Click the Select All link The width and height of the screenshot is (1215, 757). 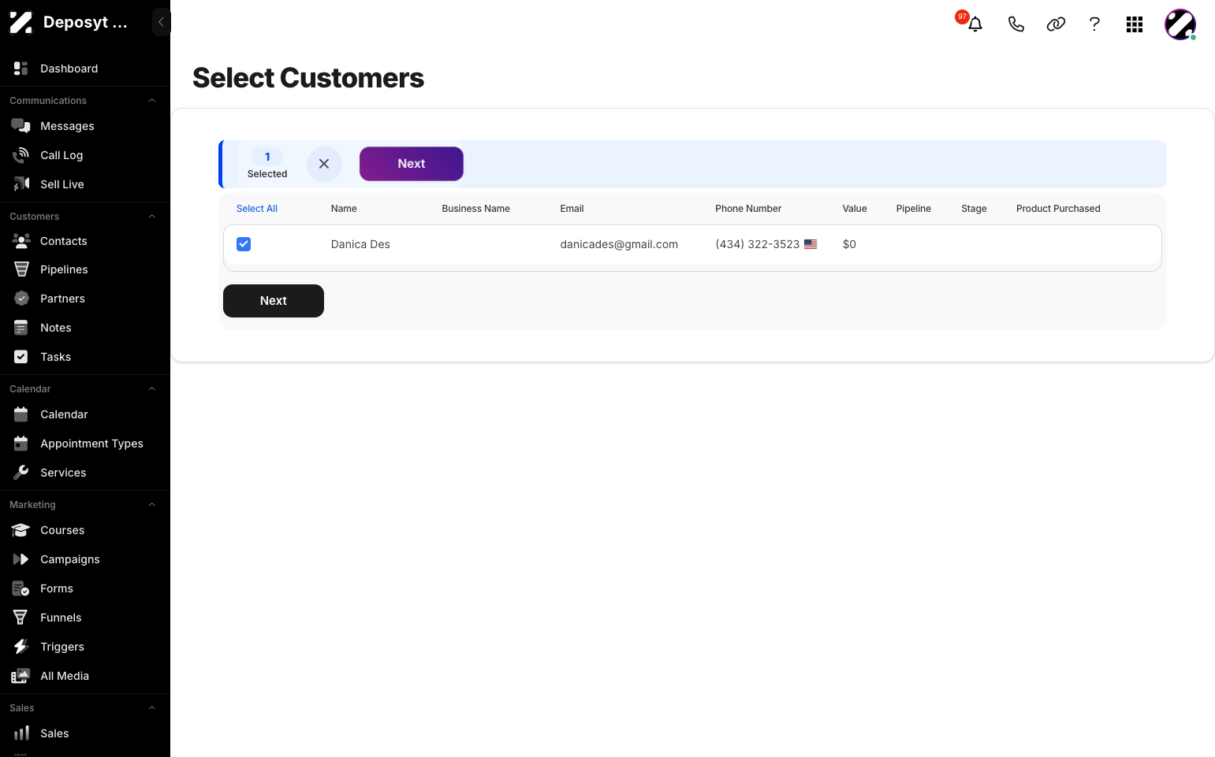click(x=257, y=209)
